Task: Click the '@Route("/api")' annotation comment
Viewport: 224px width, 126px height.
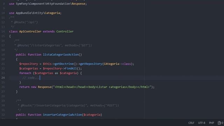Action: click(26, 22)
